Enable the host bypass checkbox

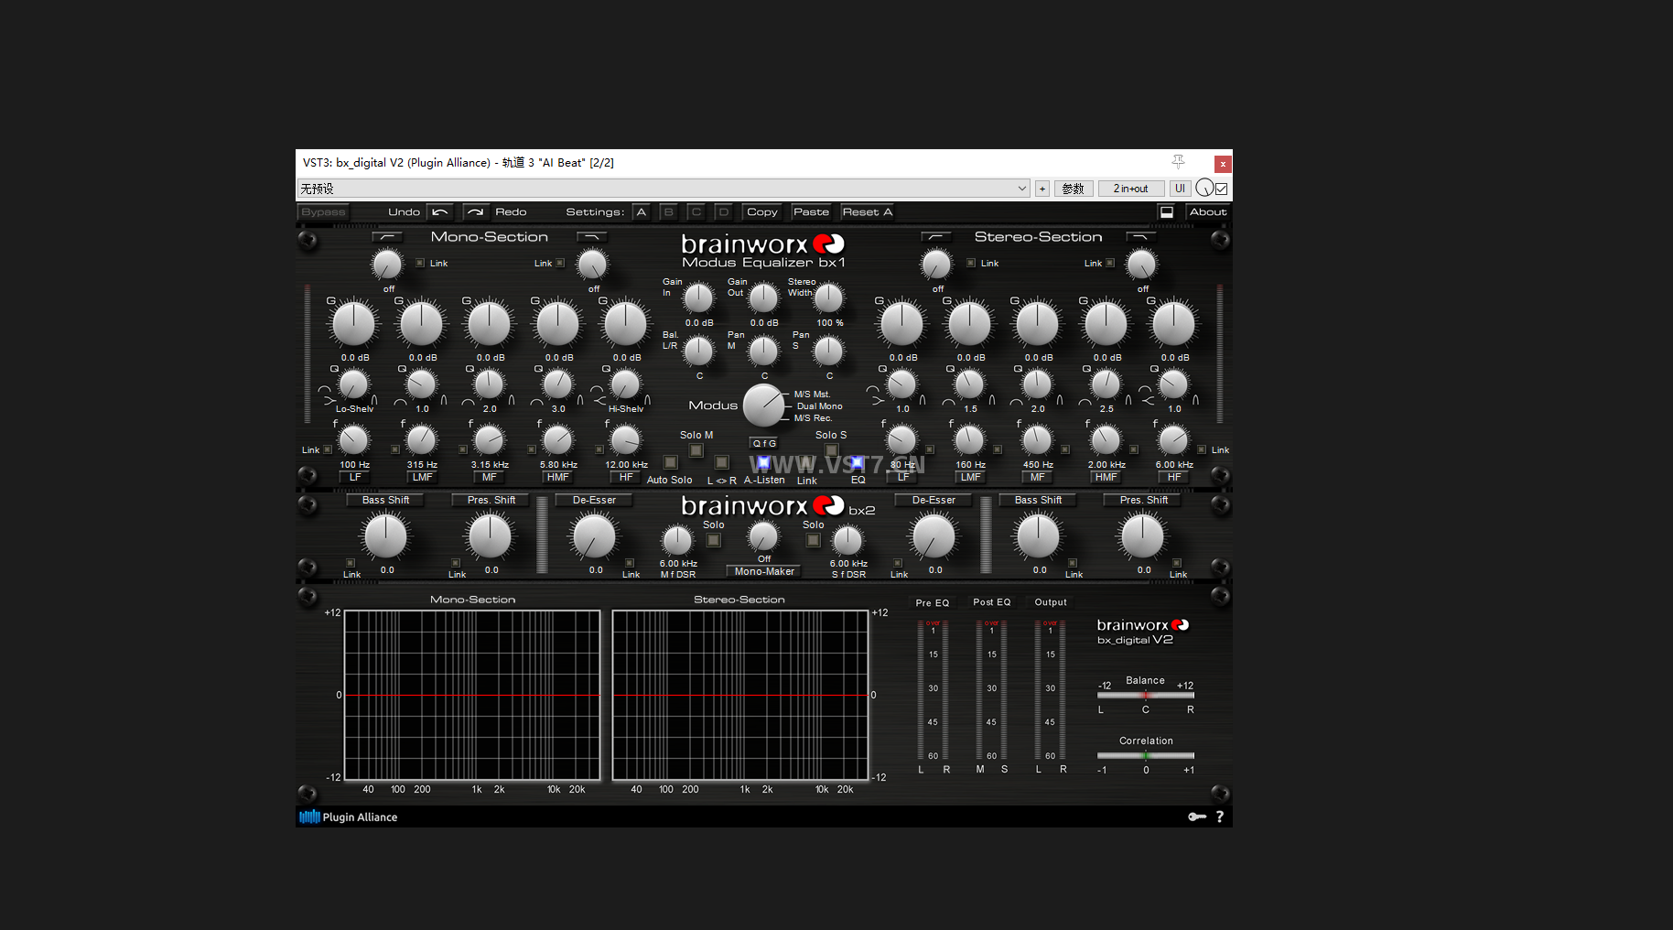tap(1221, 189)
